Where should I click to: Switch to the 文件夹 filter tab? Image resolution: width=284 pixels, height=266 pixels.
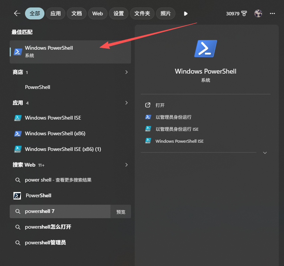(x=142, y=13)
